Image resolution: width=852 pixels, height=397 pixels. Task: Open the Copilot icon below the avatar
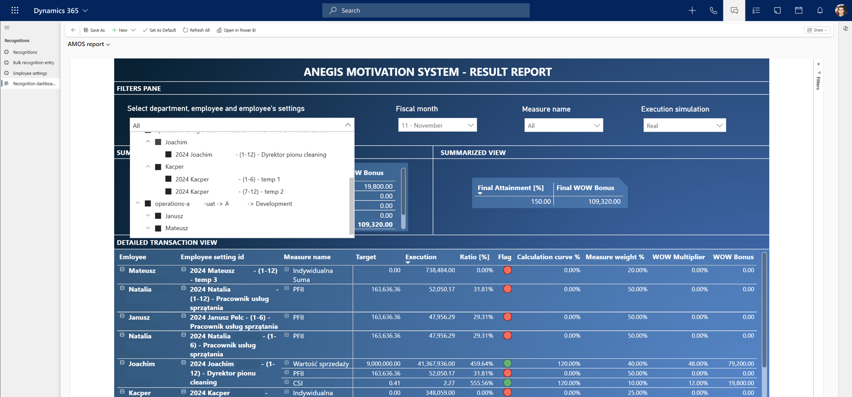coord(846,29)
